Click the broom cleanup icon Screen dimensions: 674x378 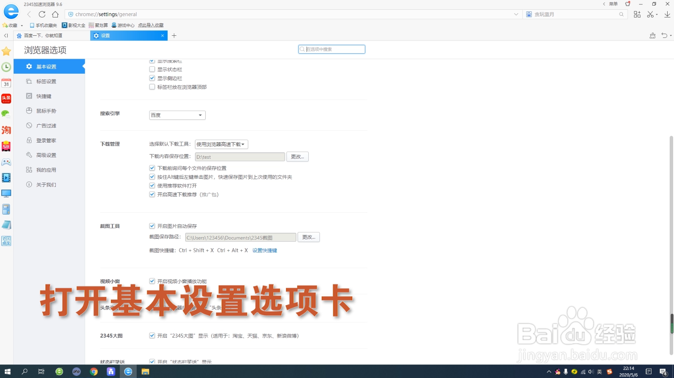point(652,35)
